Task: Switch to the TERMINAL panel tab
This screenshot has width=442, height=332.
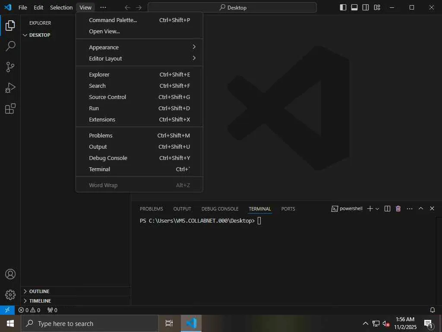Action: (259, 209)
